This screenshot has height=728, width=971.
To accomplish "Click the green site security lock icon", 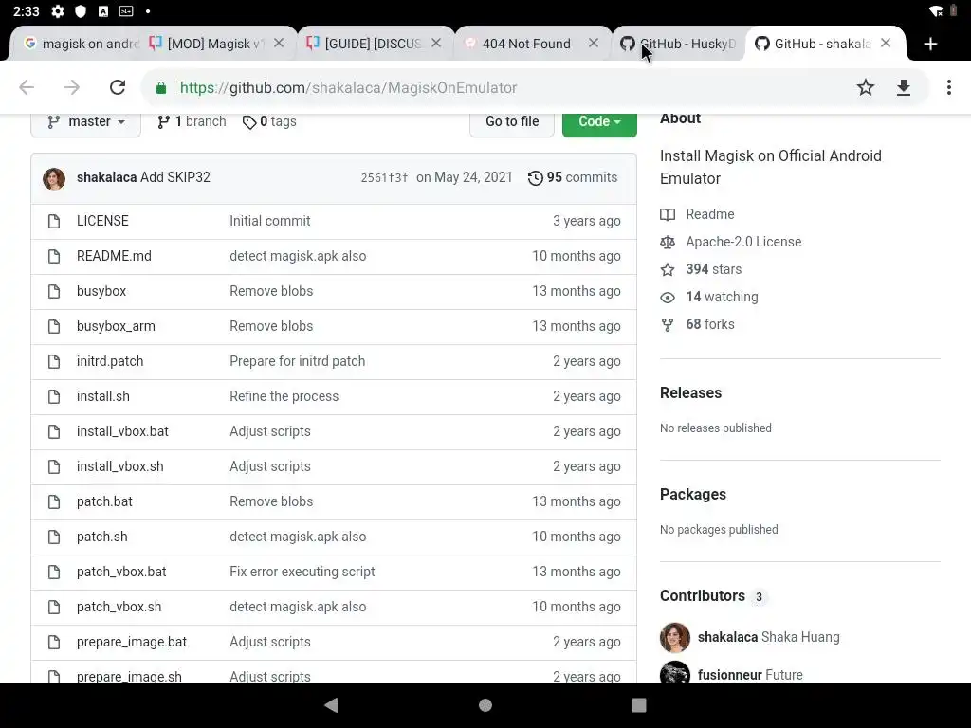I will pyautogui.click(x=161, y=88).
